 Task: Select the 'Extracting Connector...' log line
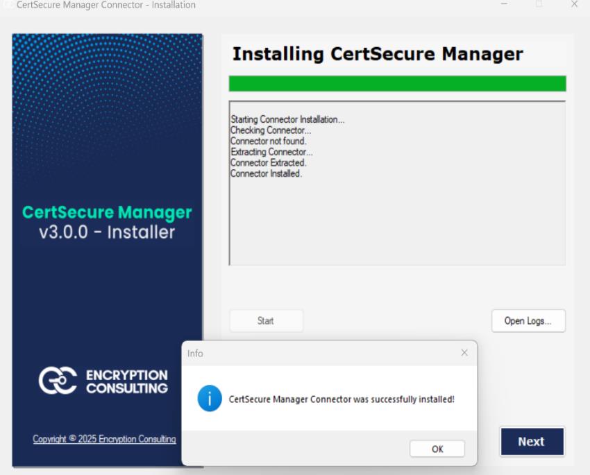271,152
